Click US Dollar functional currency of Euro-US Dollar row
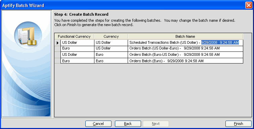Image resolution: width=254 pixels, height=129 pixels. 77,55
